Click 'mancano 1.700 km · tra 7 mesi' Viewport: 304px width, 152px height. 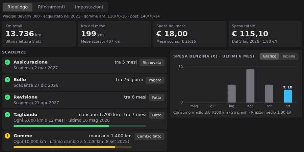(x=112, y=114)
